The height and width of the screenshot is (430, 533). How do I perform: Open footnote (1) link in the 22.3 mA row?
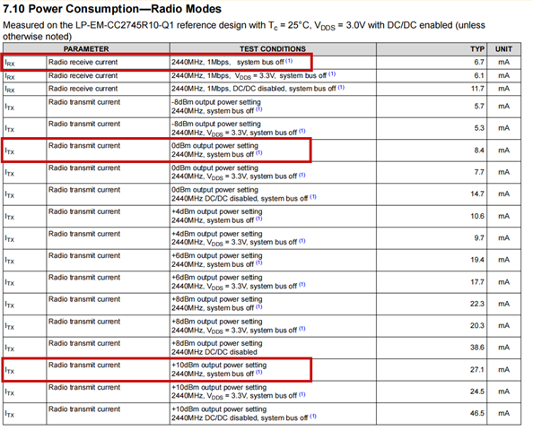click(x=258, y=306)
